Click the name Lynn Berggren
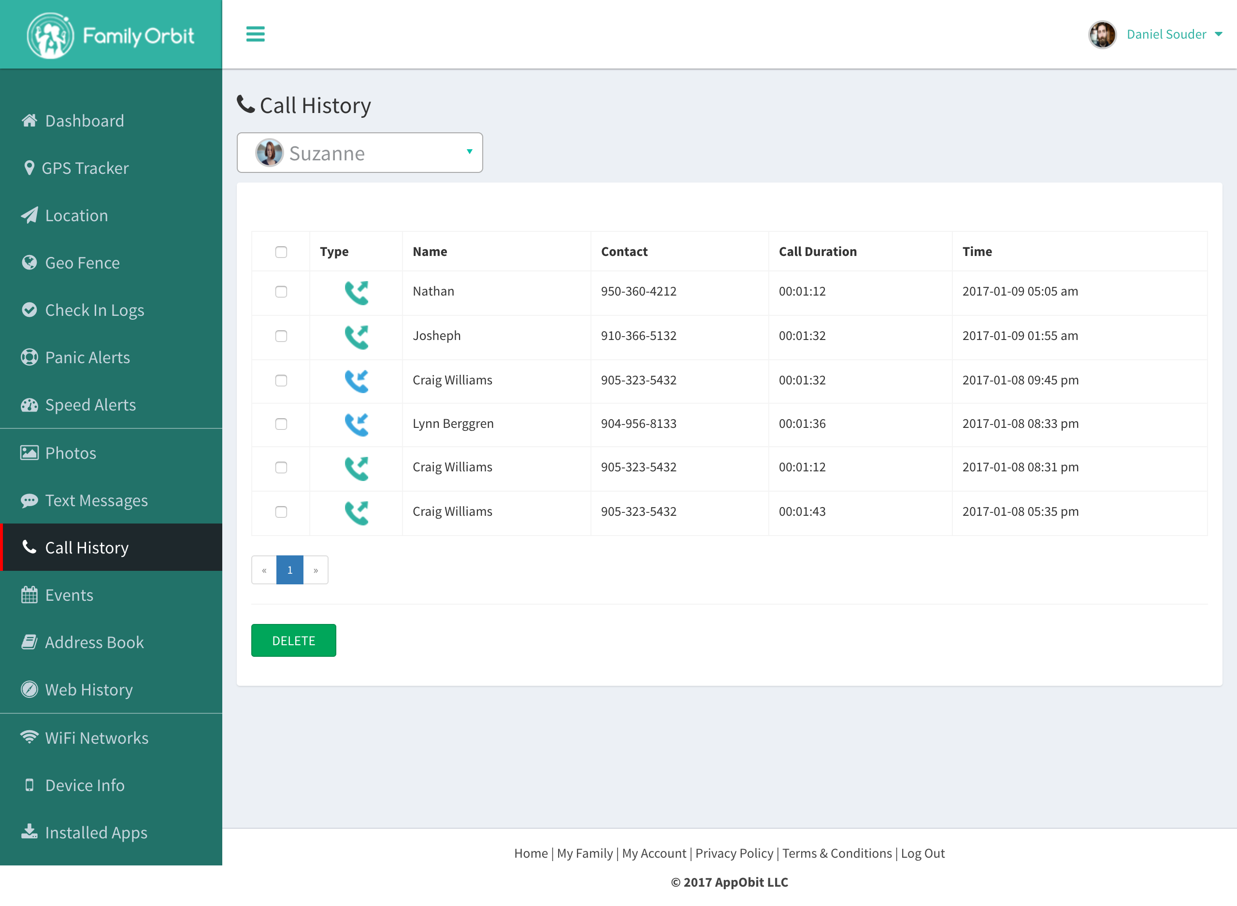 453,424
